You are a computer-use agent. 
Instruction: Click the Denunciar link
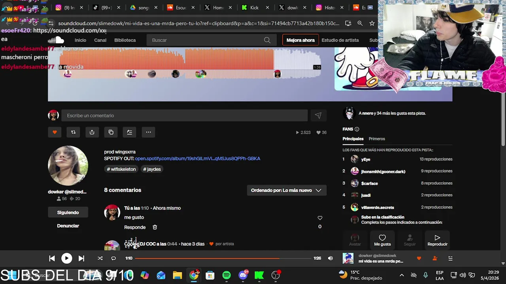click(68, 226)
